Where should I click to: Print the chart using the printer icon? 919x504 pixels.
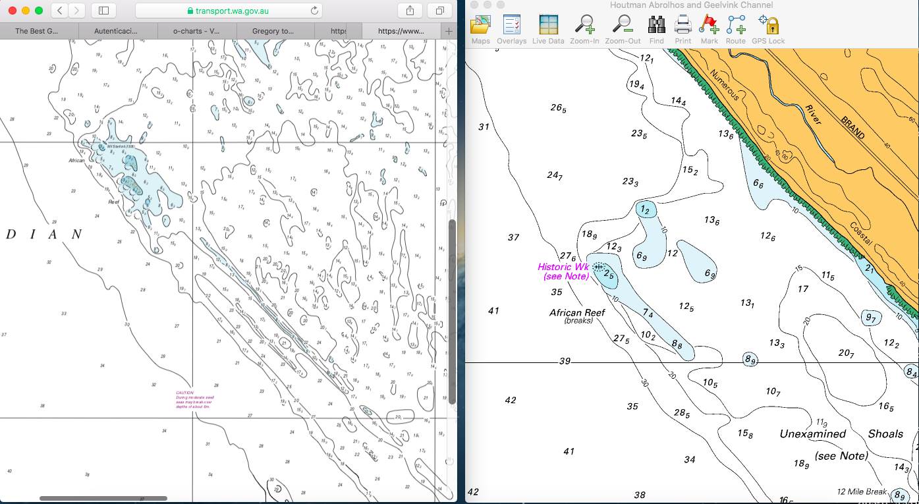(682, 26)
